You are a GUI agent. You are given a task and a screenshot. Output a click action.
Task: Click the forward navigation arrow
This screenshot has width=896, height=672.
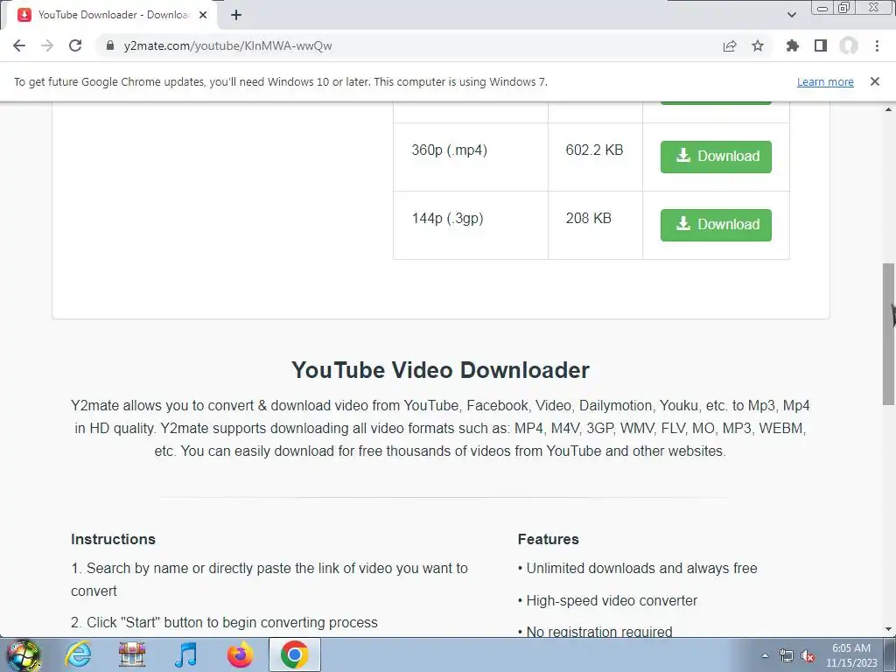pos(47,45)
